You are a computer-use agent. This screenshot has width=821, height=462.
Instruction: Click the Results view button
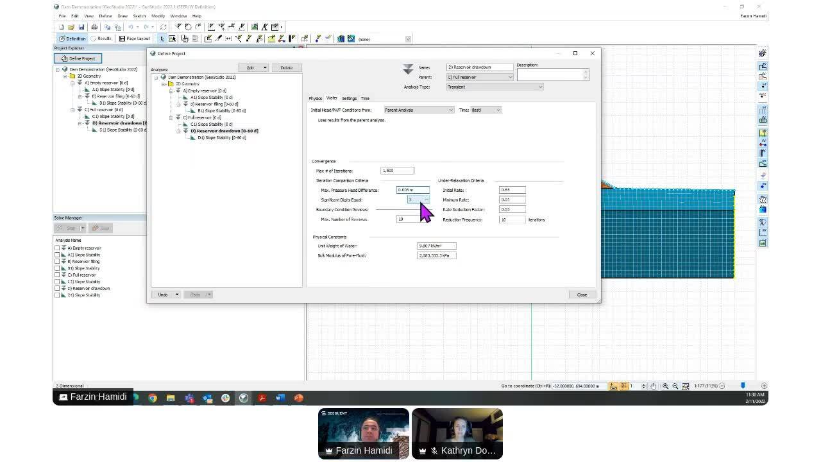pyautogui.click(x=101, y=38)
